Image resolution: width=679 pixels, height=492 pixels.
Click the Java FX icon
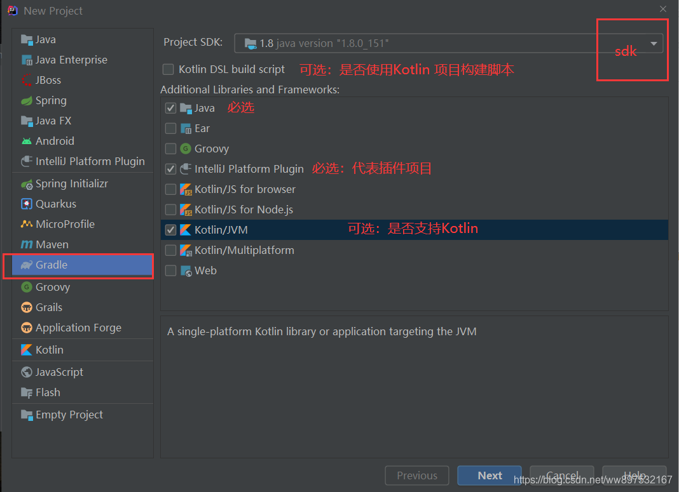pyautogui.click(x=27, y=121)
